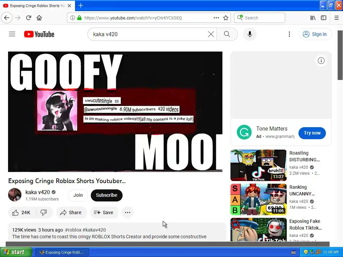Screen dimensions: 343x257
Task: Go to YouTube home via logo
Action: pos(39,34)
